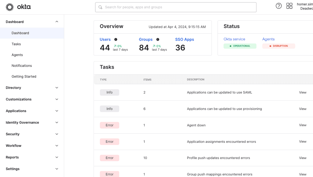View the SAML applications task
This screenshot has height=177, width=313.
[303, 92]
